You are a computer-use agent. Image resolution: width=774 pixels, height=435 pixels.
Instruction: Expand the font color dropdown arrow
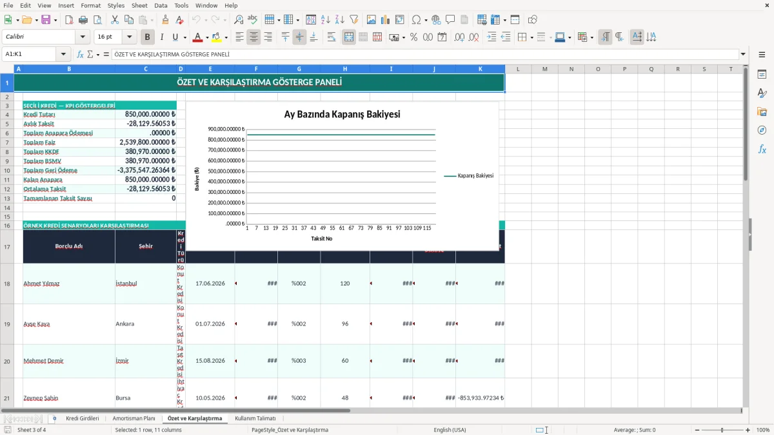coord(207,37)
